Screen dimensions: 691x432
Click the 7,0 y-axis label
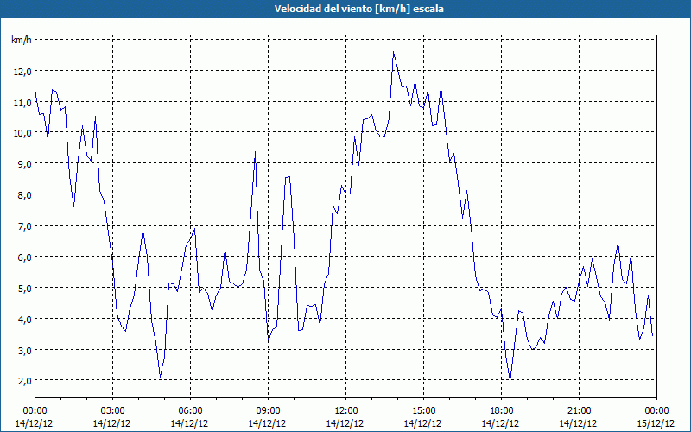pyautogui.click(x=24, y=226)
